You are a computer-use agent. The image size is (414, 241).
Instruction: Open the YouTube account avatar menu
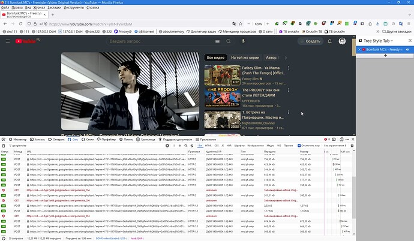coord(342,41)
